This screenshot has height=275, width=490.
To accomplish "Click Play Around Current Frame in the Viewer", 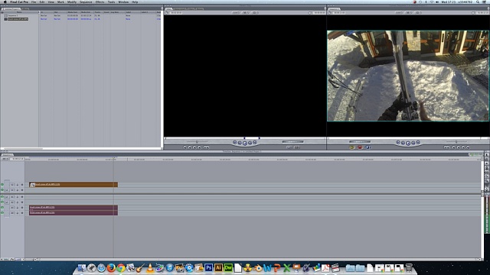I will [x=250, y=143].
